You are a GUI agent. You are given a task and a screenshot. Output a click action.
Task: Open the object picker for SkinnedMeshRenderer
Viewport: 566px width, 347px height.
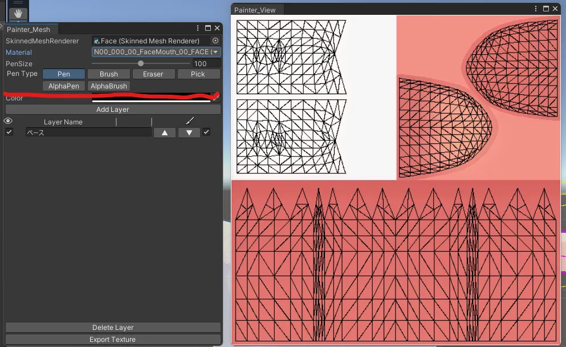pos(215,41)
